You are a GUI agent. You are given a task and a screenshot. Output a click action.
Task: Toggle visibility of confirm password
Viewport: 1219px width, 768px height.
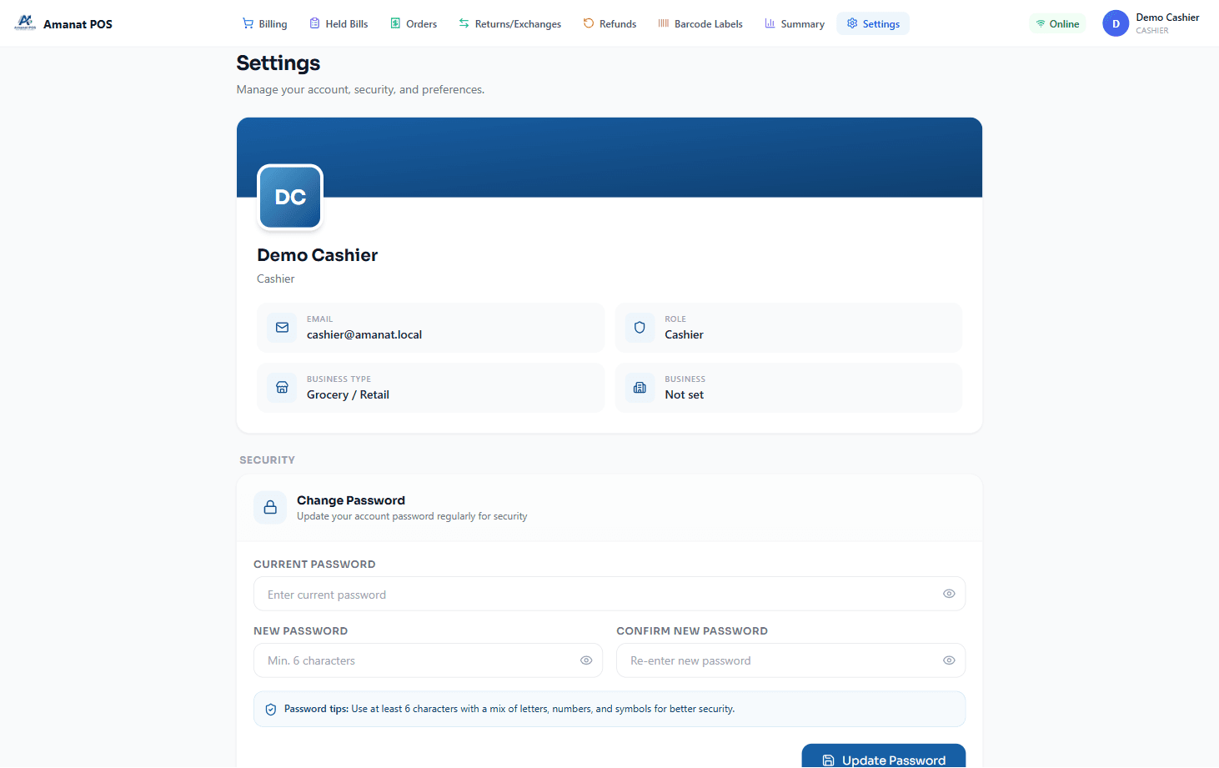click(949, 660)
